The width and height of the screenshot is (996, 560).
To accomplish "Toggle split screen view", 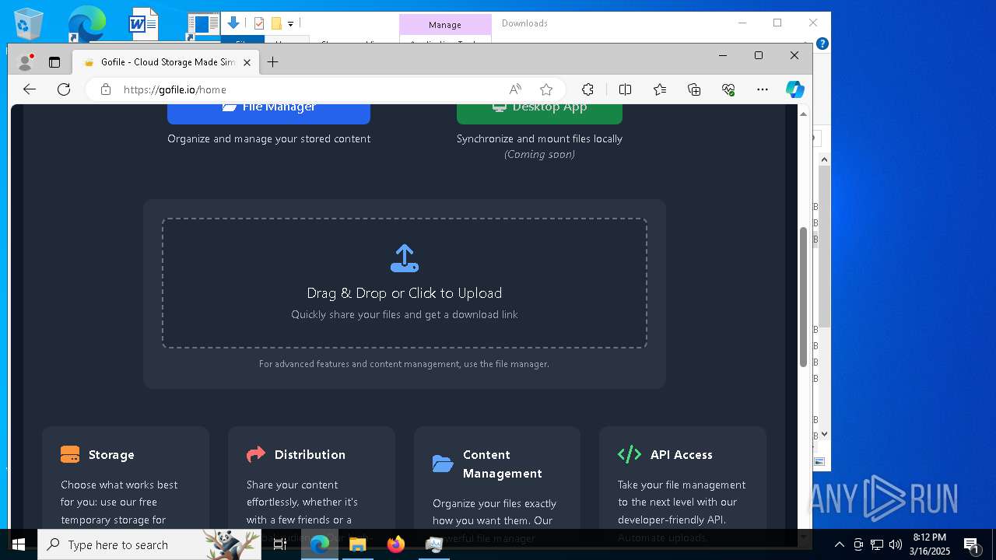I will coord(625,89).
